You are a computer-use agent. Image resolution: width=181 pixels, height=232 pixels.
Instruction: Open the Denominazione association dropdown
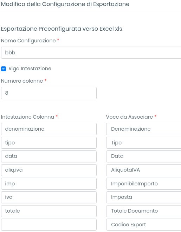coord(144,129)
